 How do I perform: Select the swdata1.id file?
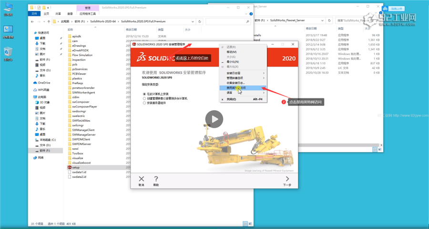[79, 172]
